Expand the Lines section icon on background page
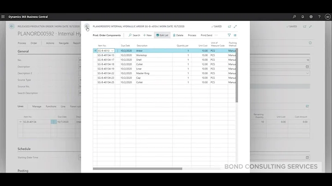 pyautogui.click(x=307, y=106)
